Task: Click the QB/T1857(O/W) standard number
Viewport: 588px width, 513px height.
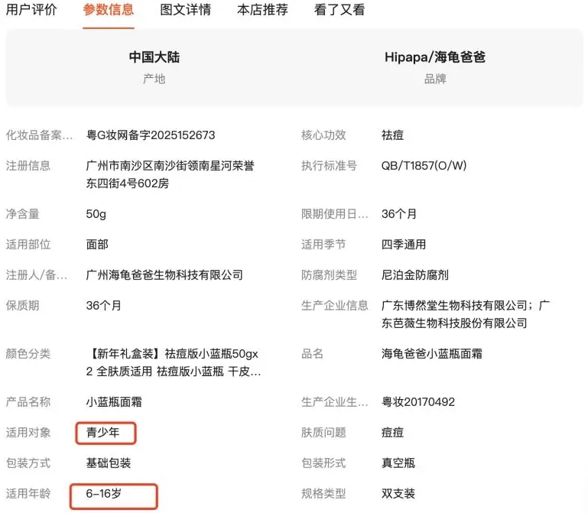Action: coord(424,166)
